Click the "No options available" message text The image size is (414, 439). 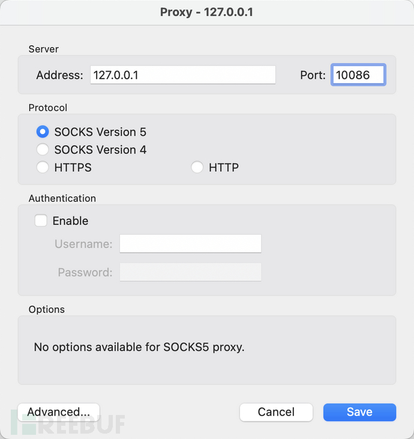point(139,347)
